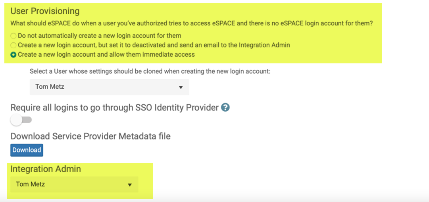Expand the Integration Admin selector

tap(74, 184)
